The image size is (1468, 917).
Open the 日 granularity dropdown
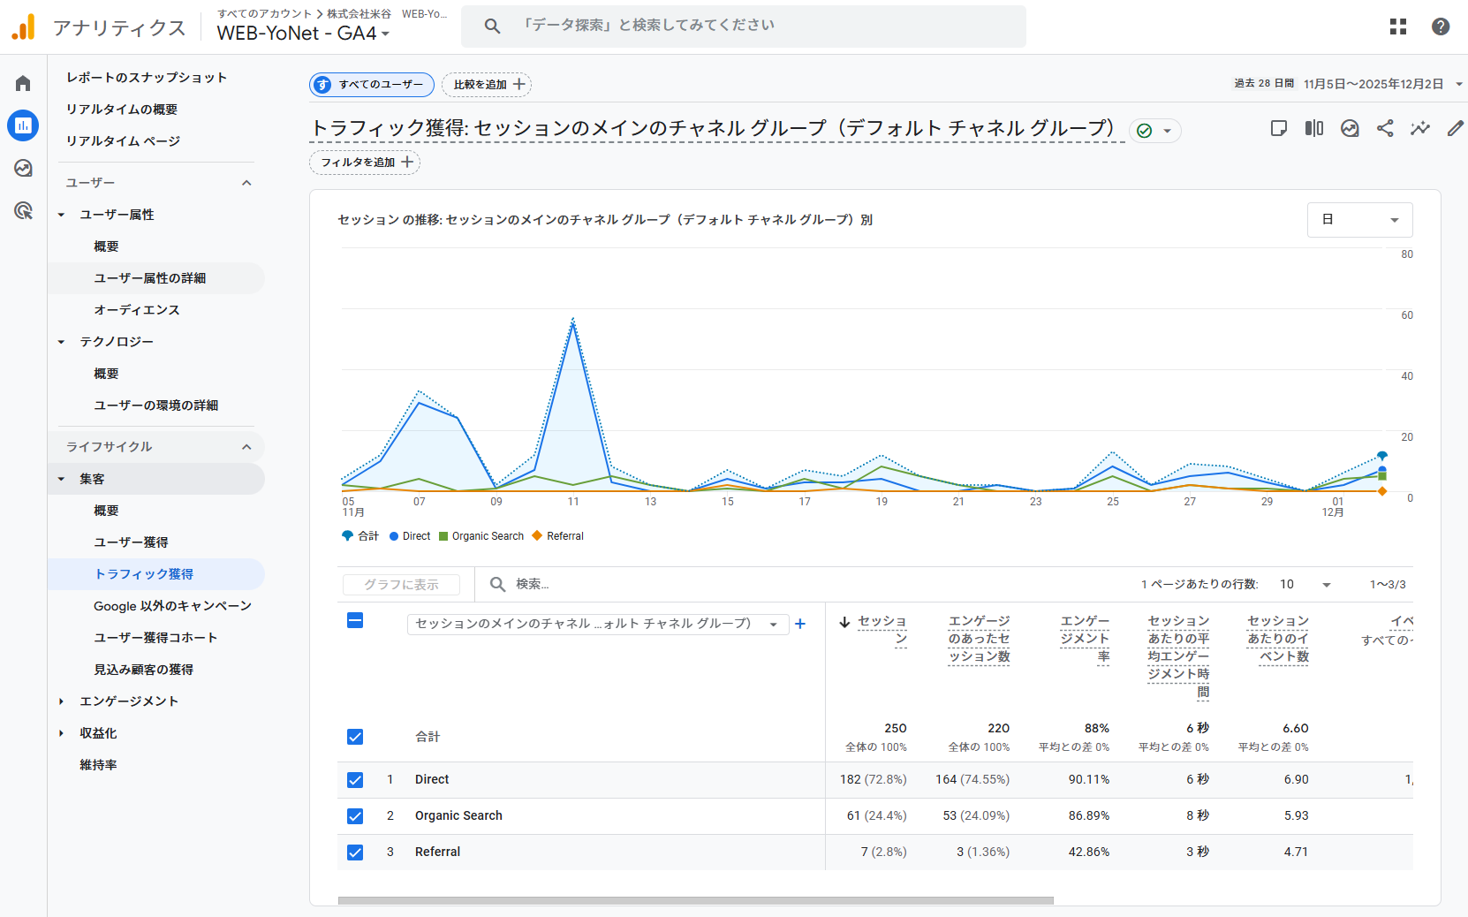click(x=1359, y=220)
